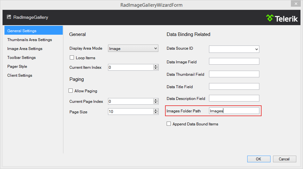Image resolution: width=303 pixels, height=169 pixels.
Task: Go to Toolbar Settings page
Action: 22,58
